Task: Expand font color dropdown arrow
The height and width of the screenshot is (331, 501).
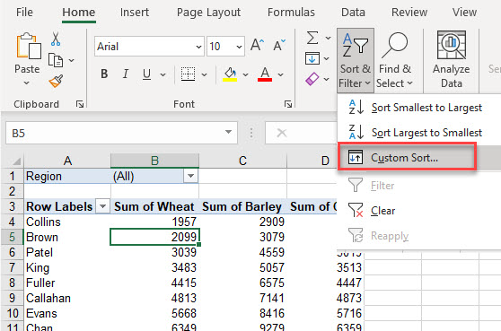Action: [x=280, y=74]
